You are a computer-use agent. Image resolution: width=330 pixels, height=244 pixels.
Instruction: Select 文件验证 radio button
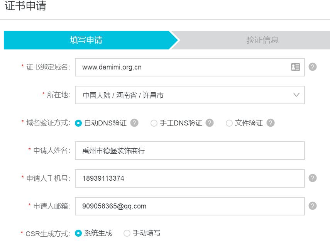coord(229,123)
